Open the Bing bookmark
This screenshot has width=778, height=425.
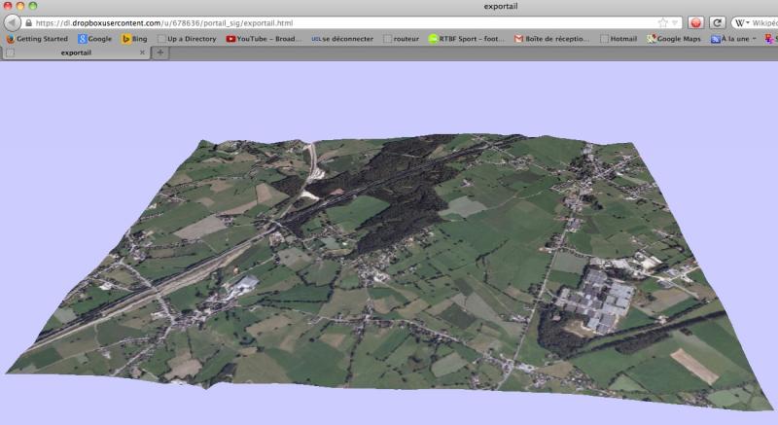(135, 39)
